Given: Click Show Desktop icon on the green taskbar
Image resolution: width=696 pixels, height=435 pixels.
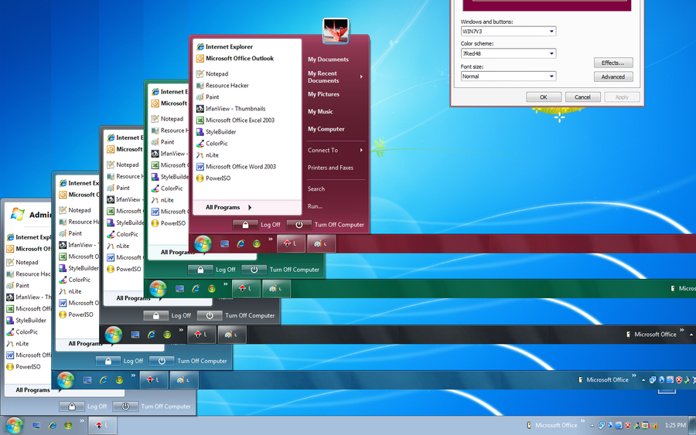Looking at the screenshot, I should point(179,289).
